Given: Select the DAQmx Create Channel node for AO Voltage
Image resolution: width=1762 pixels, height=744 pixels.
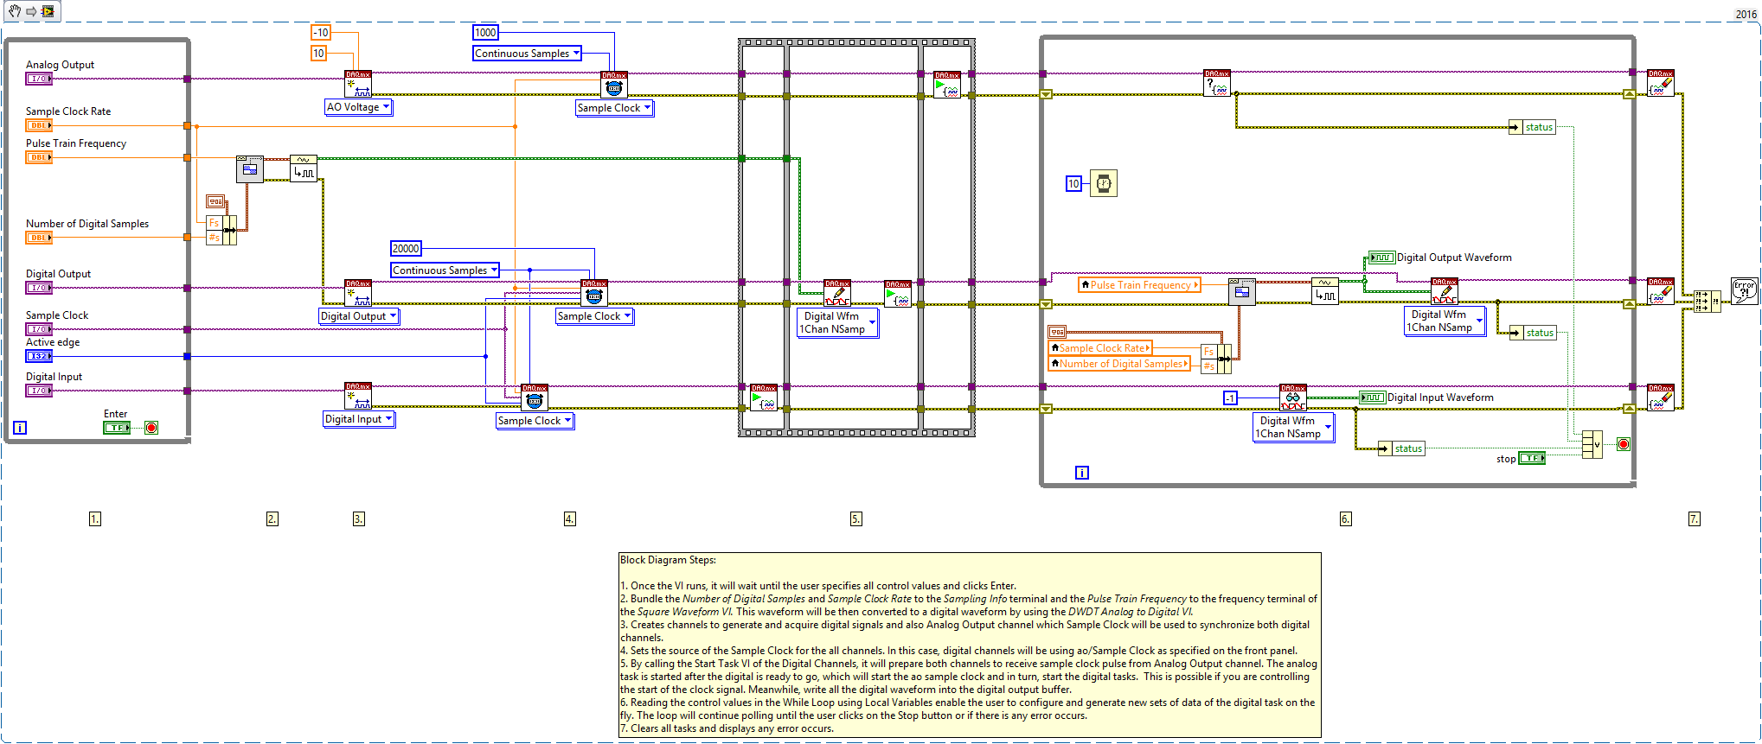Looking at the screenshot, I should click(x=358, y=84).
